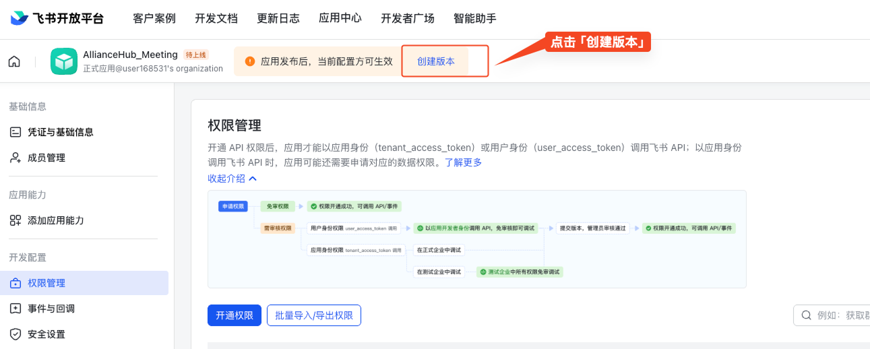The image size is (870, 349).
Task: Open the 开发文档 top menu
Action: point(216,18)
